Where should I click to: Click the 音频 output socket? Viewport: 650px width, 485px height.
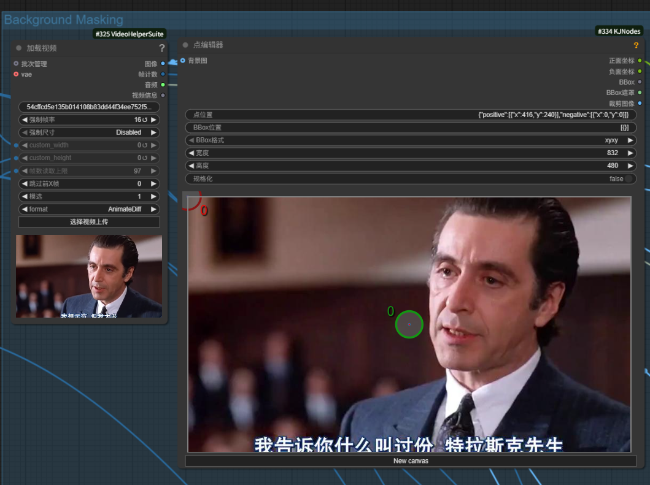click(163, 85)
